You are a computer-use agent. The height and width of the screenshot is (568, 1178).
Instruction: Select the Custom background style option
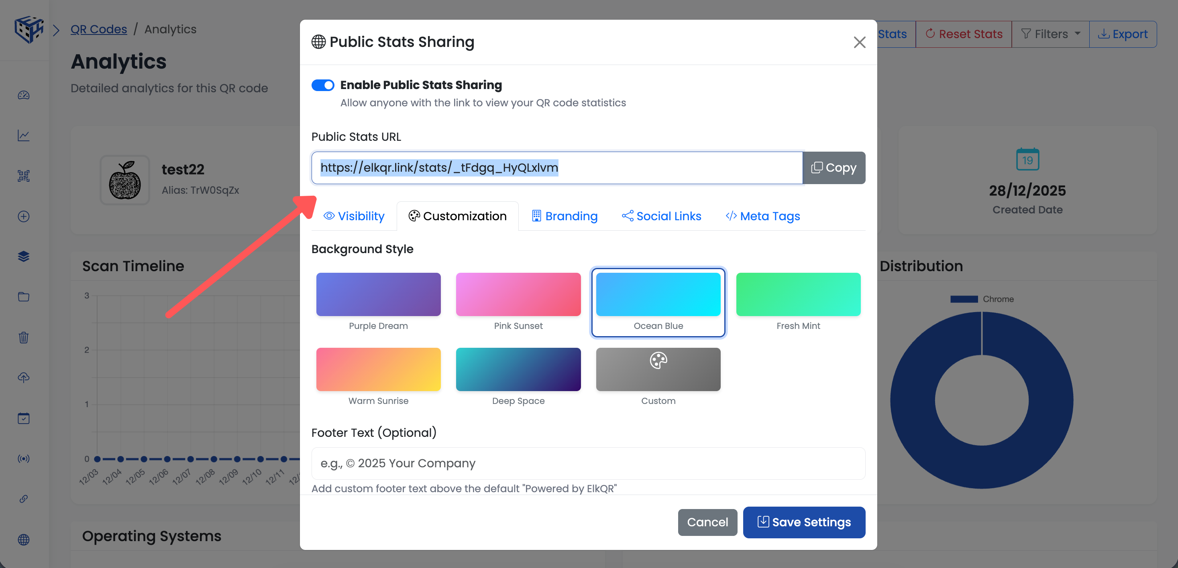(658, 369)
